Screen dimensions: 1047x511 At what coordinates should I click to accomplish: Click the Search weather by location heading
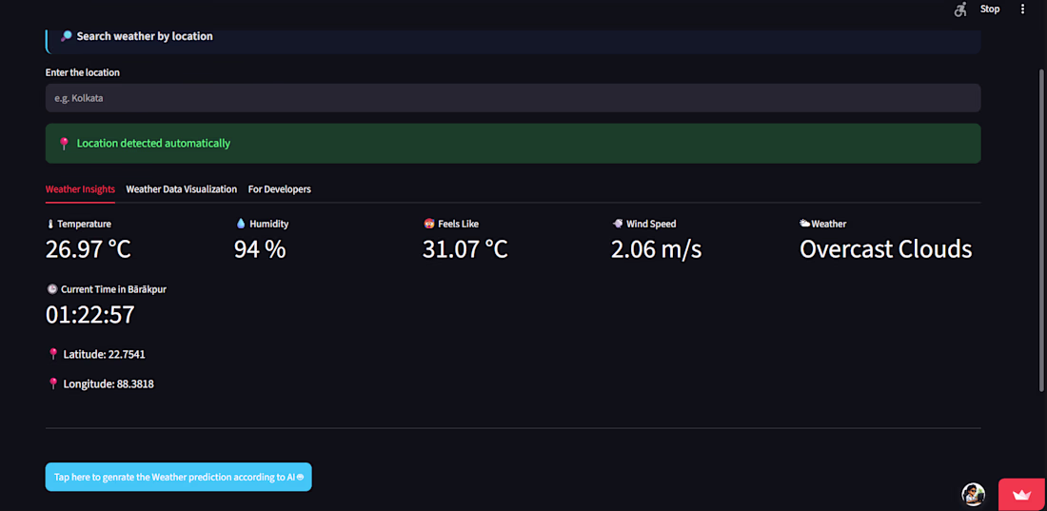(145, 36)
